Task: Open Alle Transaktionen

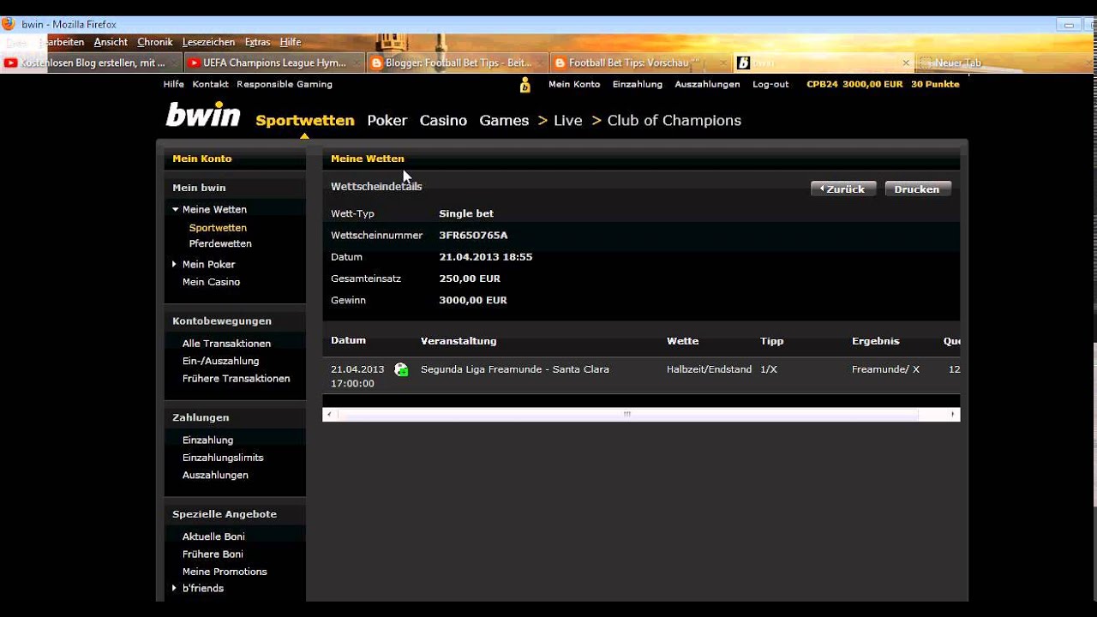Action: tap(226, 344)
